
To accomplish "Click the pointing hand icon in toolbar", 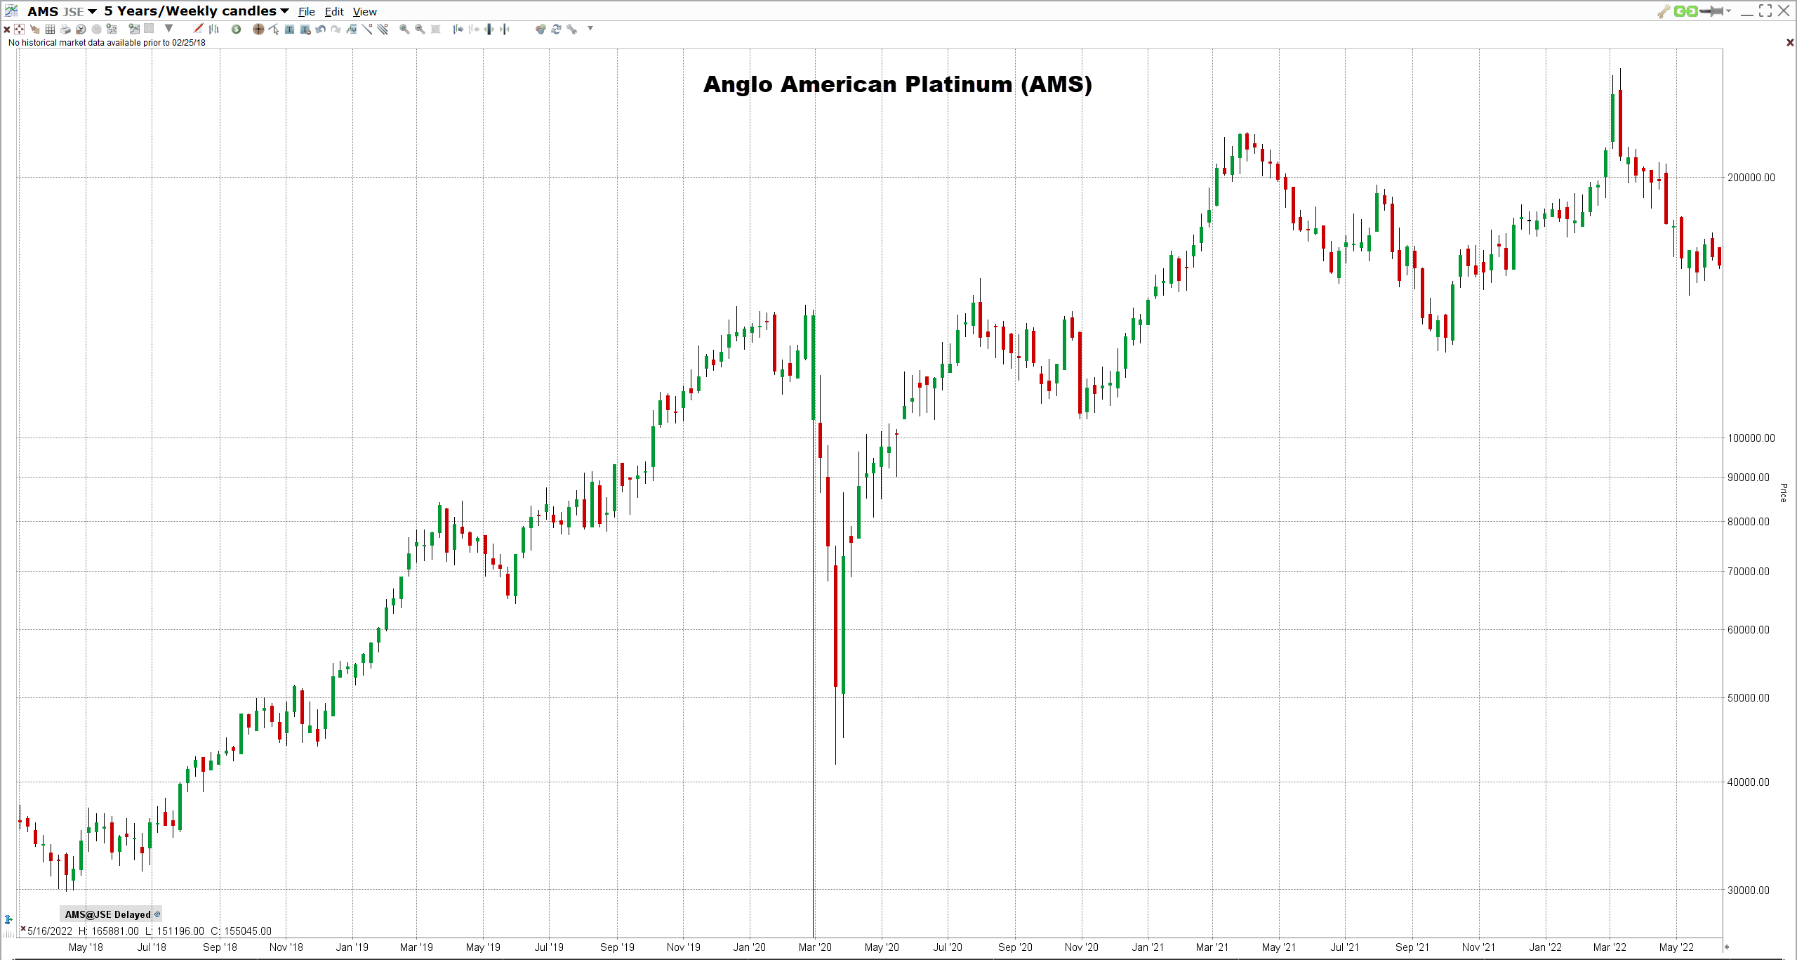I will (x=34, y=29).
